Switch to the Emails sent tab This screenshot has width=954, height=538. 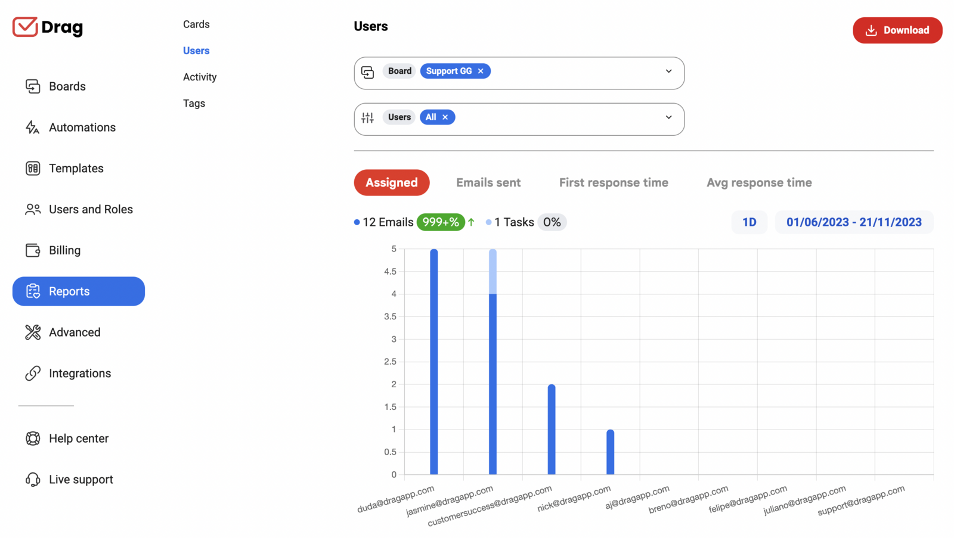coord(488,183)
